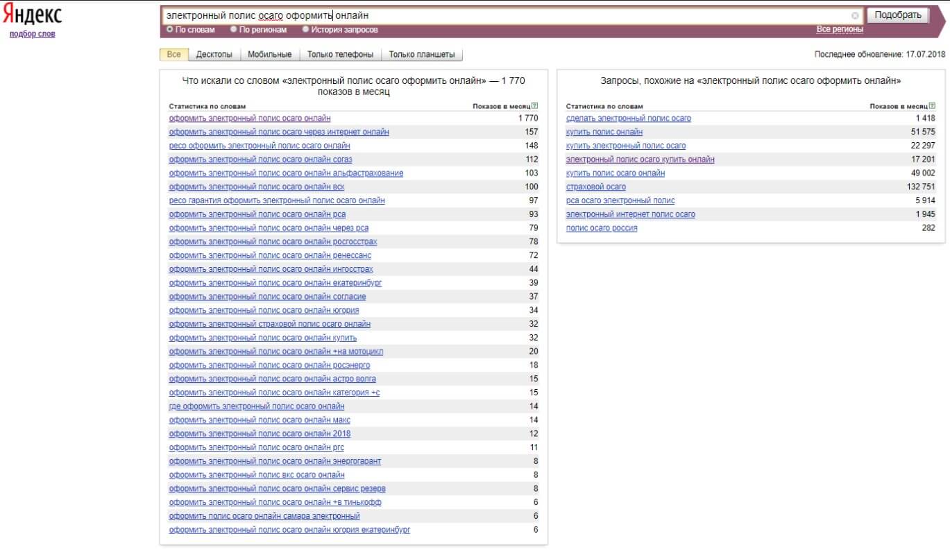Image resolution: width=950 pixels, height=550 pixels.
Task: Open query ending in онлайн согаз
Action: tap(260, 160)
